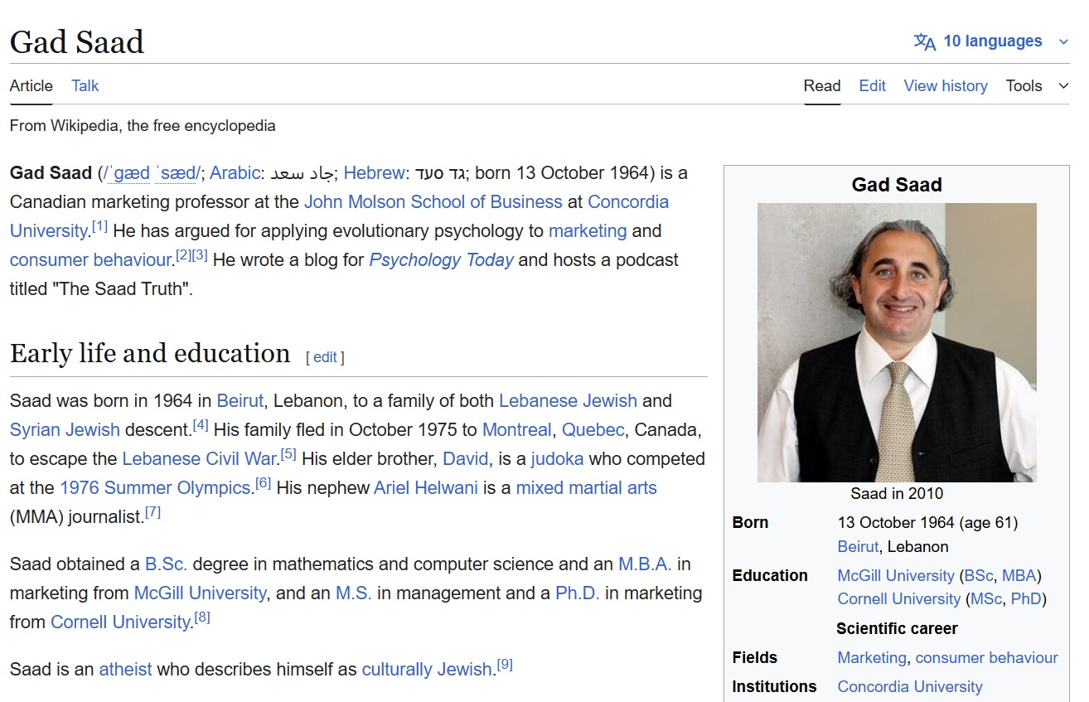Open the MBA link in infobox
The width and height of the screenshot is (1089, 702).
tap(1019, 576)
